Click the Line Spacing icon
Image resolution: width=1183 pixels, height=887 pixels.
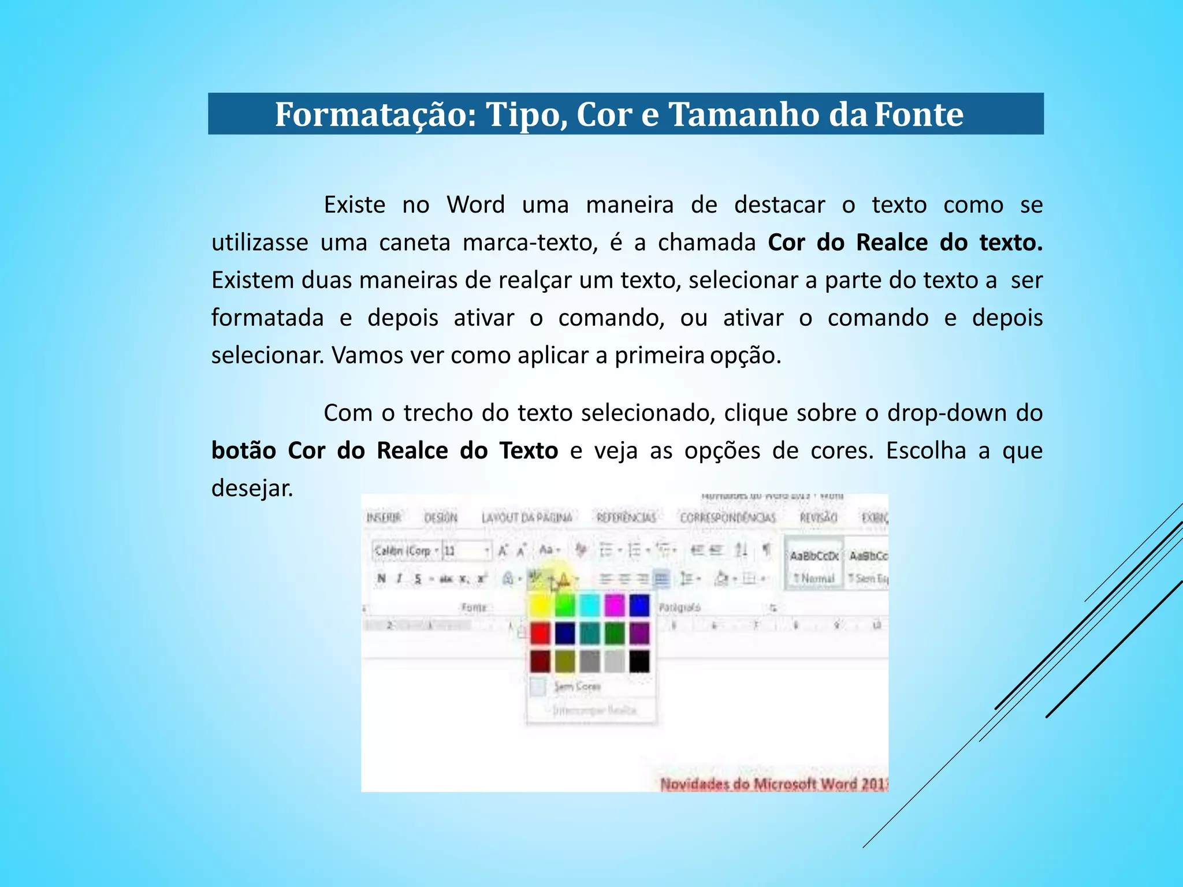[x=686, y=579]
